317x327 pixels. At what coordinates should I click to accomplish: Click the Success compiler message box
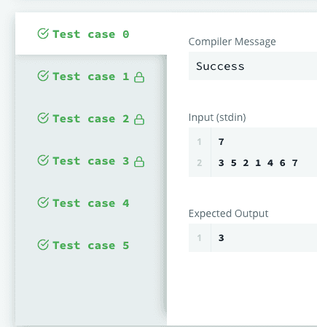(x=253, y=66)
